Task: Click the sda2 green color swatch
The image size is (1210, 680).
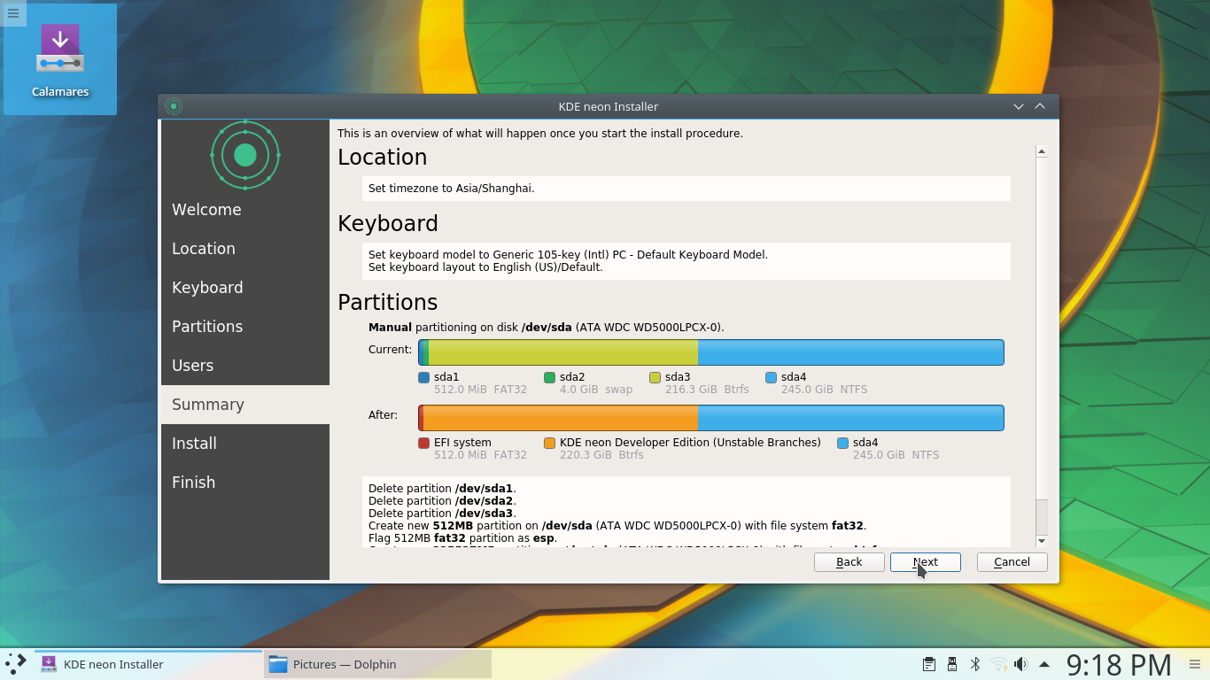Action: coord(549,377)
